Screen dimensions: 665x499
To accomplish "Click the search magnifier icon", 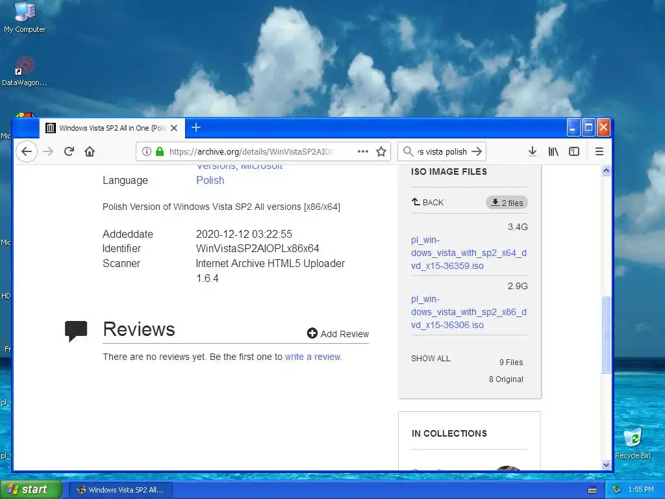I will pos(408,151).
